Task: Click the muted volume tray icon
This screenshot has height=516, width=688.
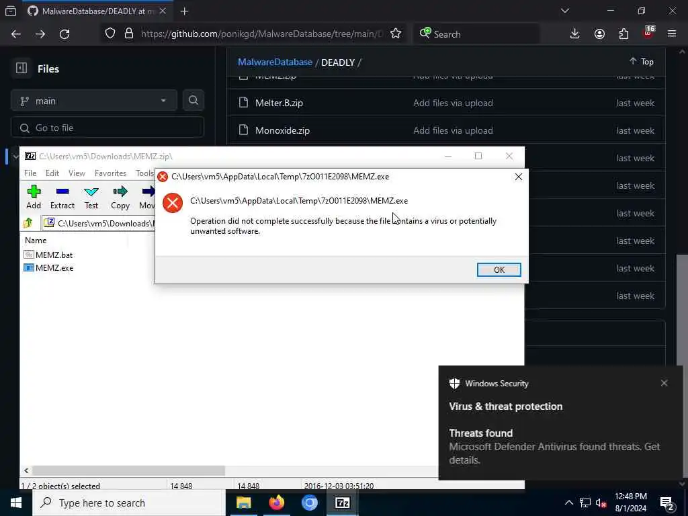Action: pyautogui.click(x=601, y=503)
